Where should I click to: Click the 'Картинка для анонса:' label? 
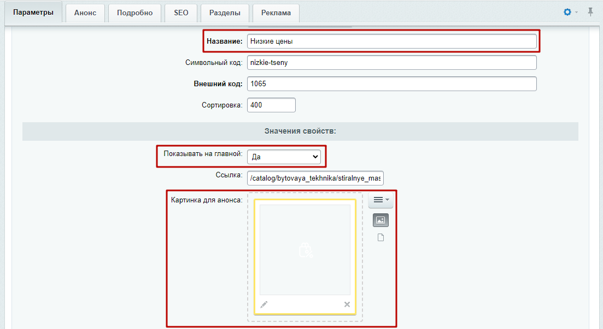tap(207, 200)
